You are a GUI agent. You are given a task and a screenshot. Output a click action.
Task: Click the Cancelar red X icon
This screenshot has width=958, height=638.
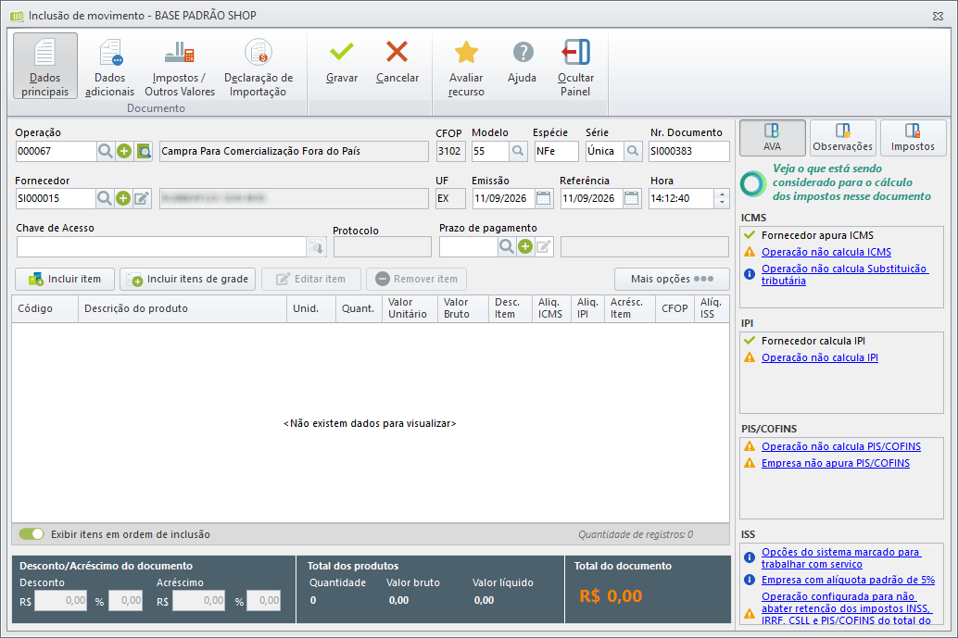click(x=397, y=53)
